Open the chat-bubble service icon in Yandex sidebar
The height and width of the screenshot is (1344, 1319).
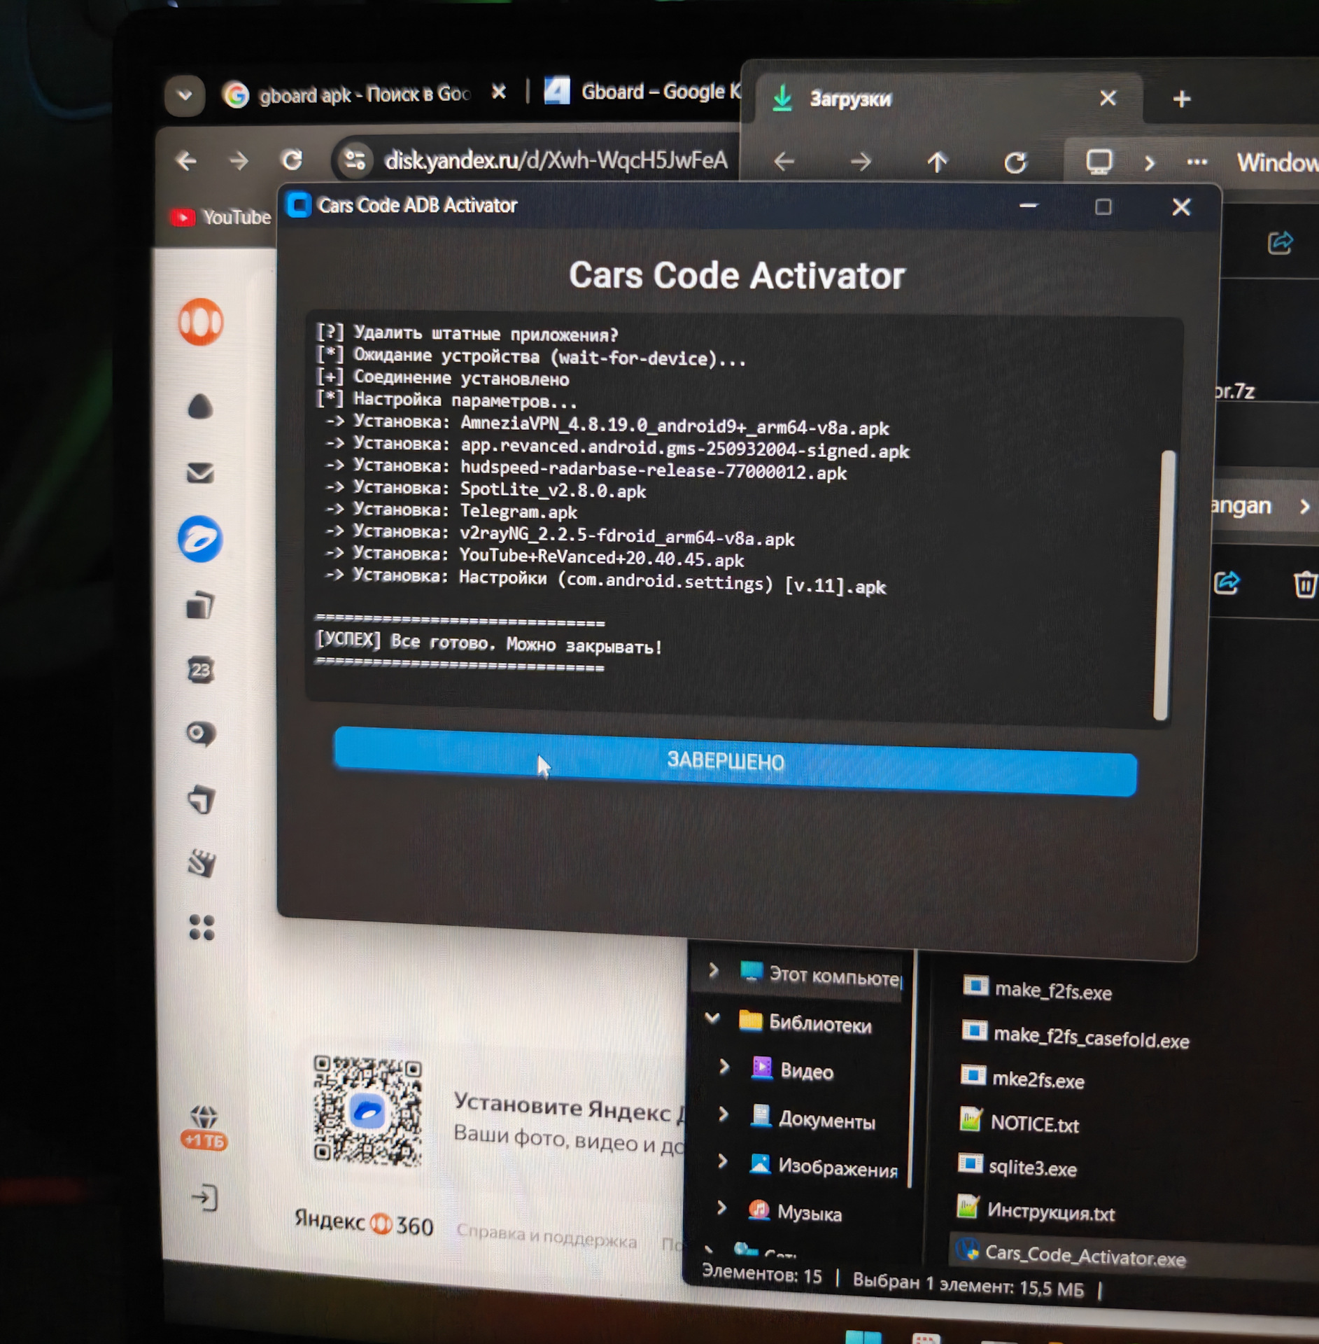click(201, 734)
